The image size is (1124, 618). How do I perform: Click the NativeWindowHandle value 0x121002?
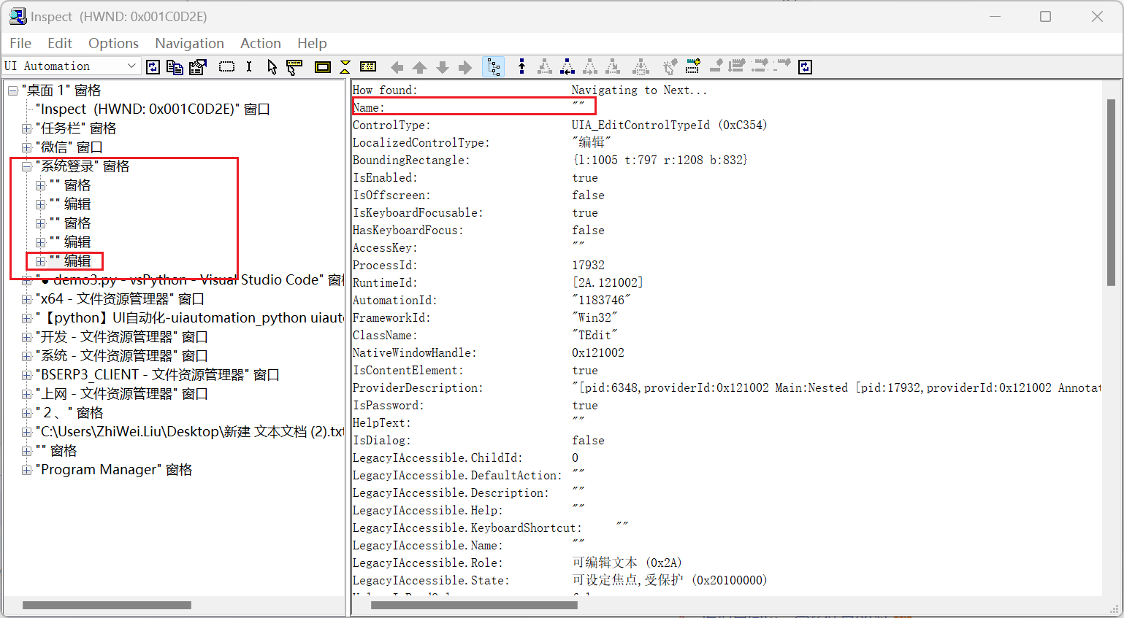pos(597,353)
